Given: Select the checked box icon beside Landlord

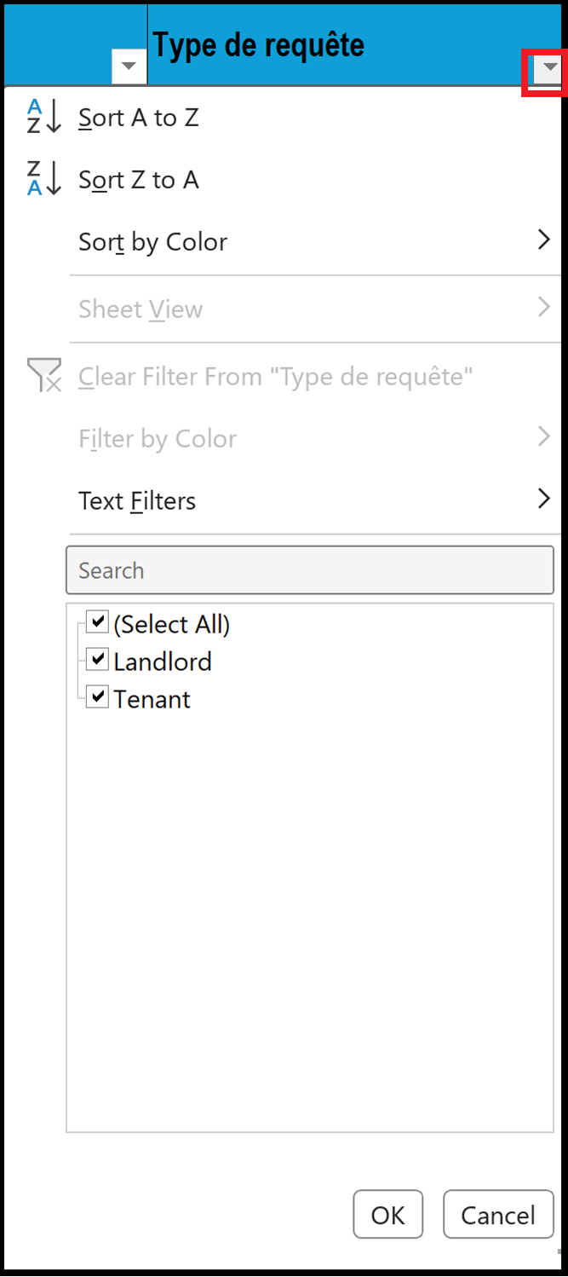Looking at the screenshot, I should (x=97, y=659).
